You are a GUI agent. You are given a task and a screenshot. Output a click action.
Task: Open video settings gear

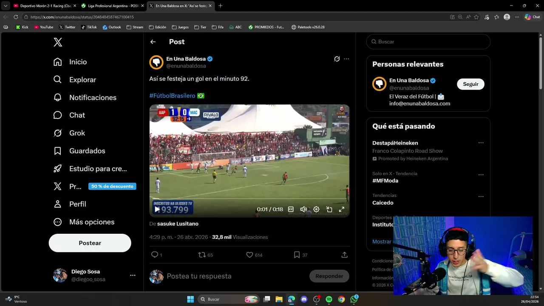pos(316,210)
